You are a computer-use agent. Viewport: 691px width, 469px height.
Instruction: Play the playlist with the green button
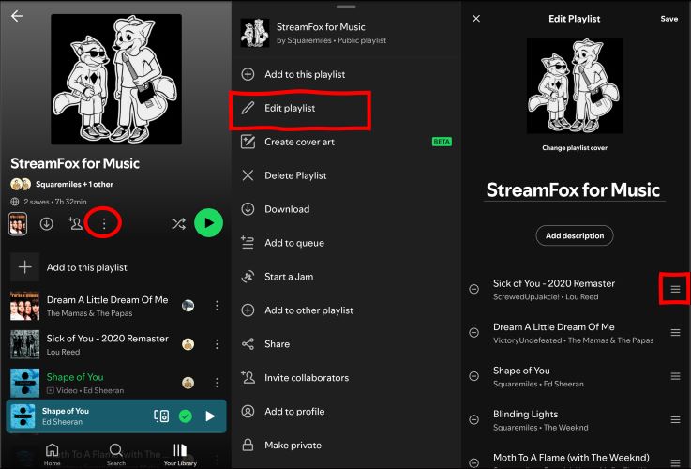coord(208,223)
